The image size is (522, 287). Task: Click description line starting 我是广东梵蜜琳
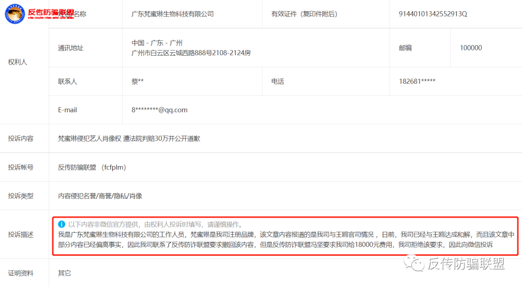coord(286,235)
